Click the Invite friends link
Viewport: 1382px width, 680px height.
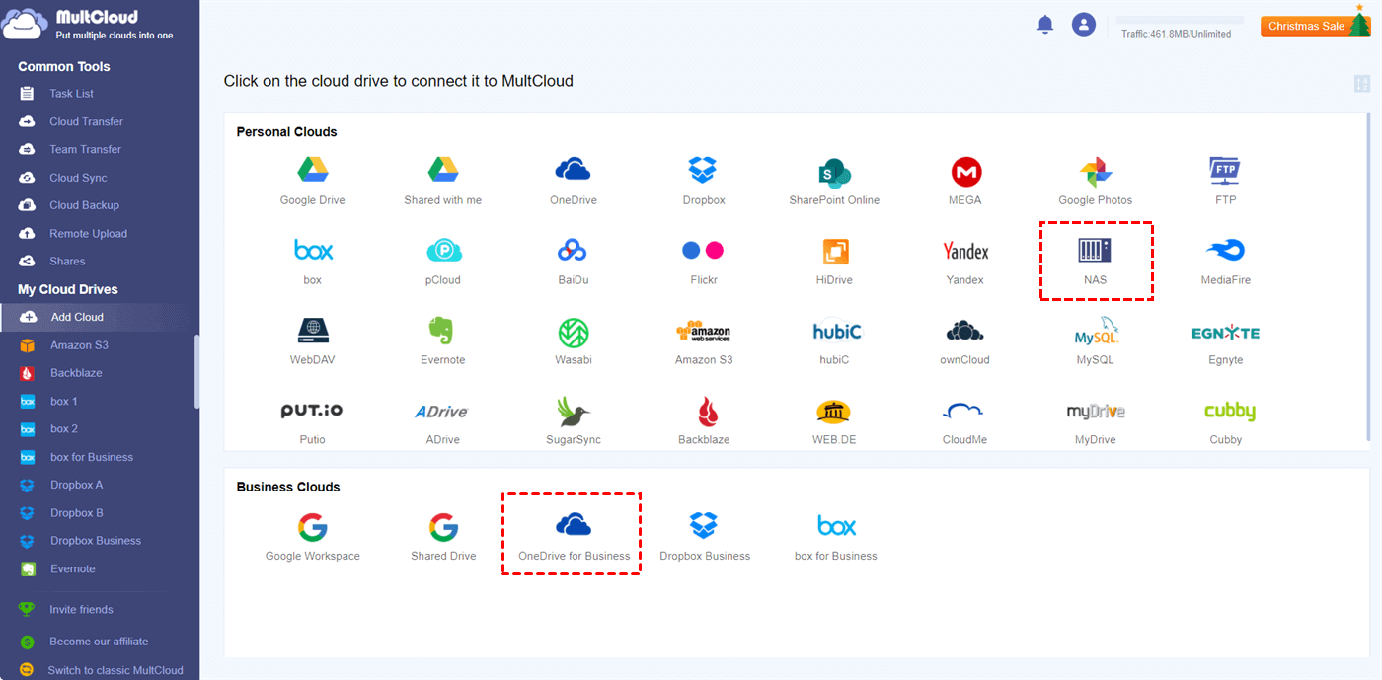coord(81,610)
